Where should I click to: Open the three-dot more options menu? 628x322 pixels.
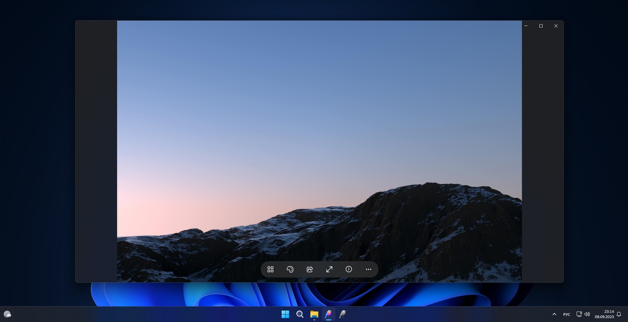(x=369, y=269)
